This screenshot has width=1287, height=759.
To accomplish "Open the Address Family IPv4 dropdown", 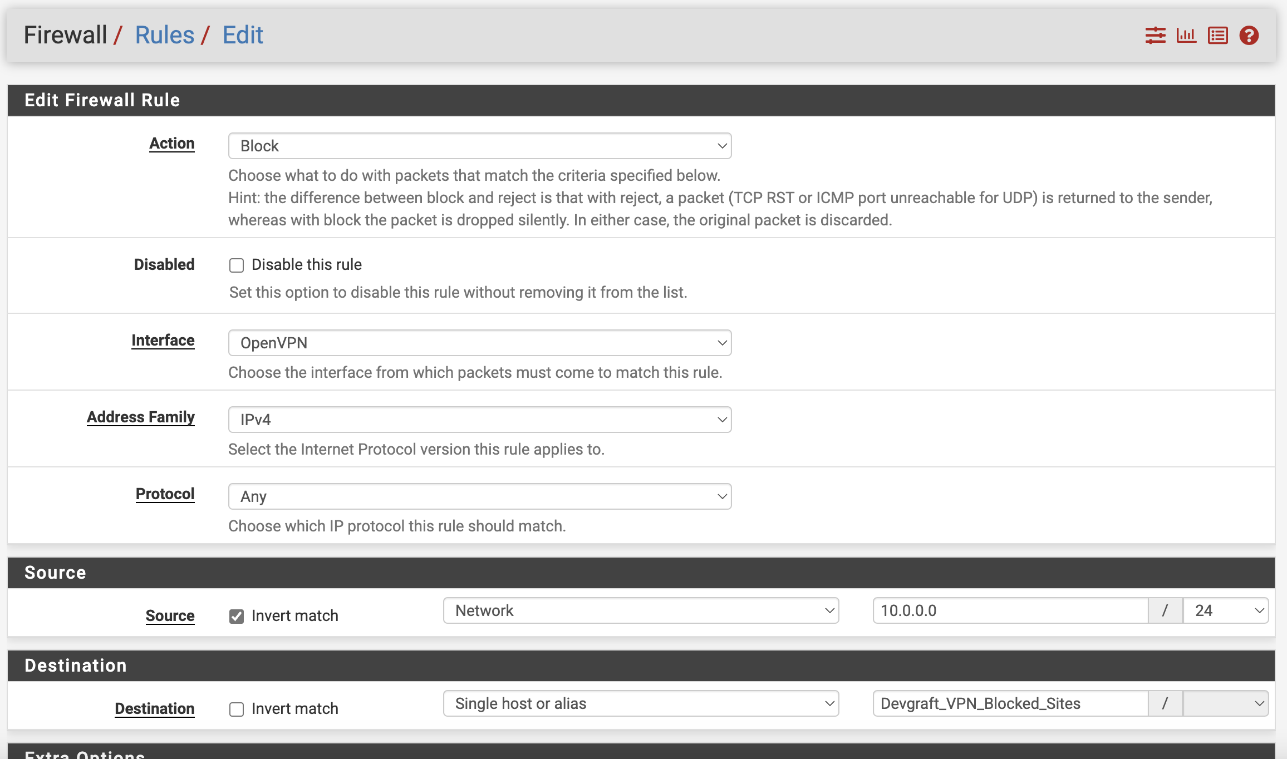I will (479, 420).
